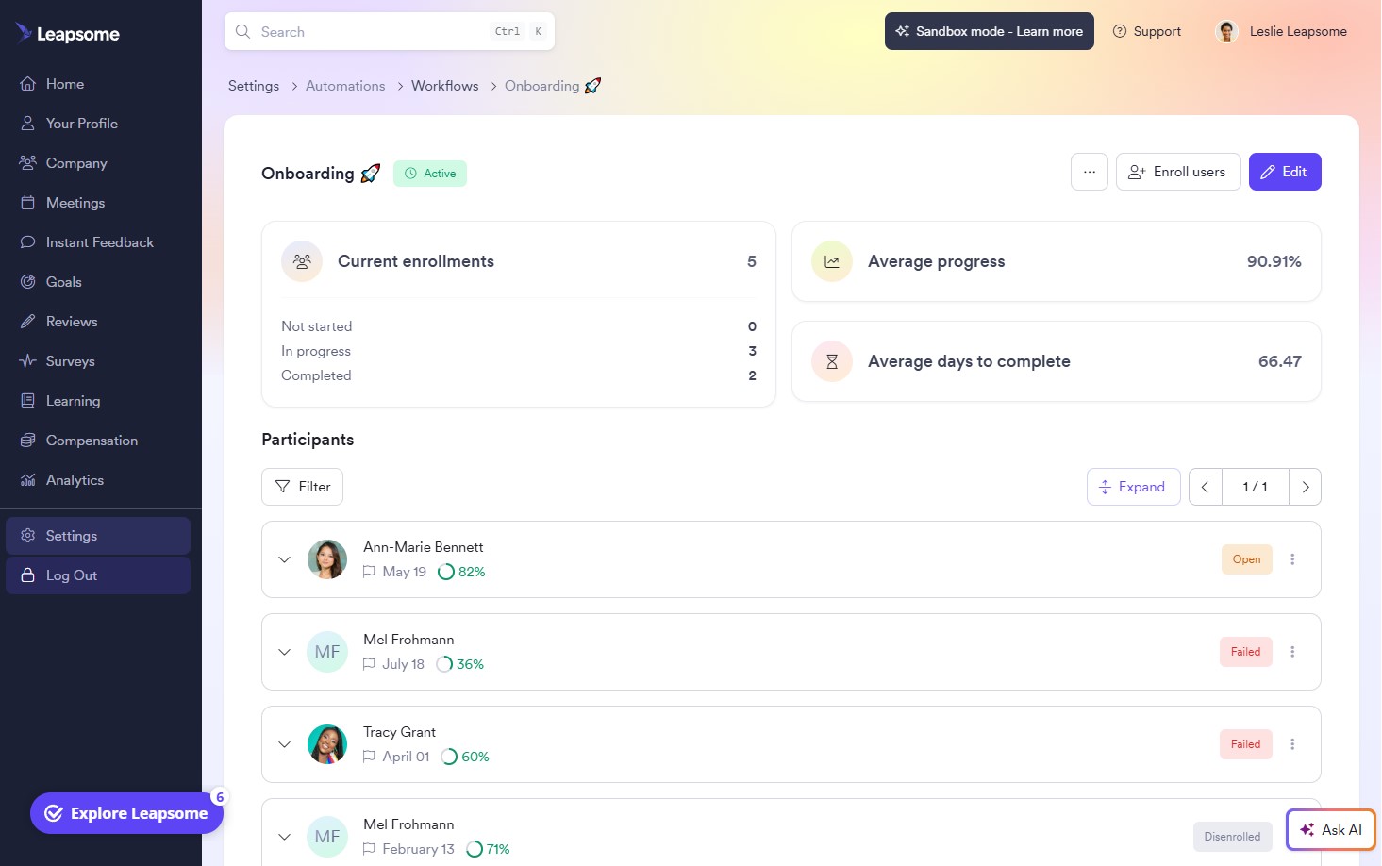Click the Compensation sidebar icon
Viewport: 1382px width, 866px height.
(x=28, y=440)
